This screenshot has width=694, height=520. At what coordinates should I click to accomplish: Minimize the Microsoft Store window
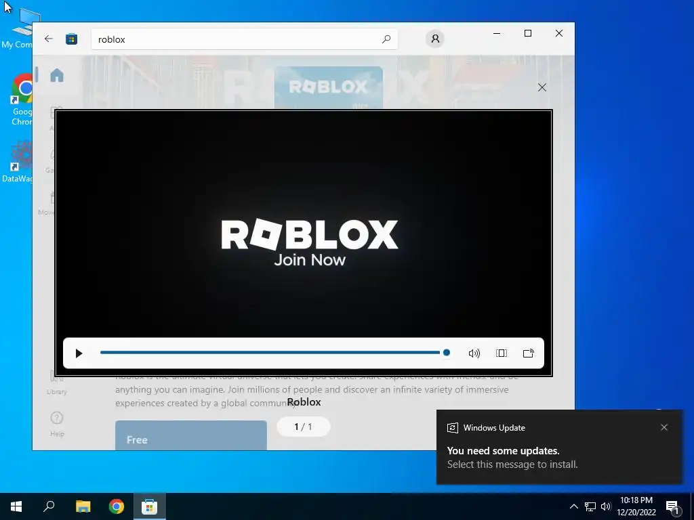(x=497, y=33)
